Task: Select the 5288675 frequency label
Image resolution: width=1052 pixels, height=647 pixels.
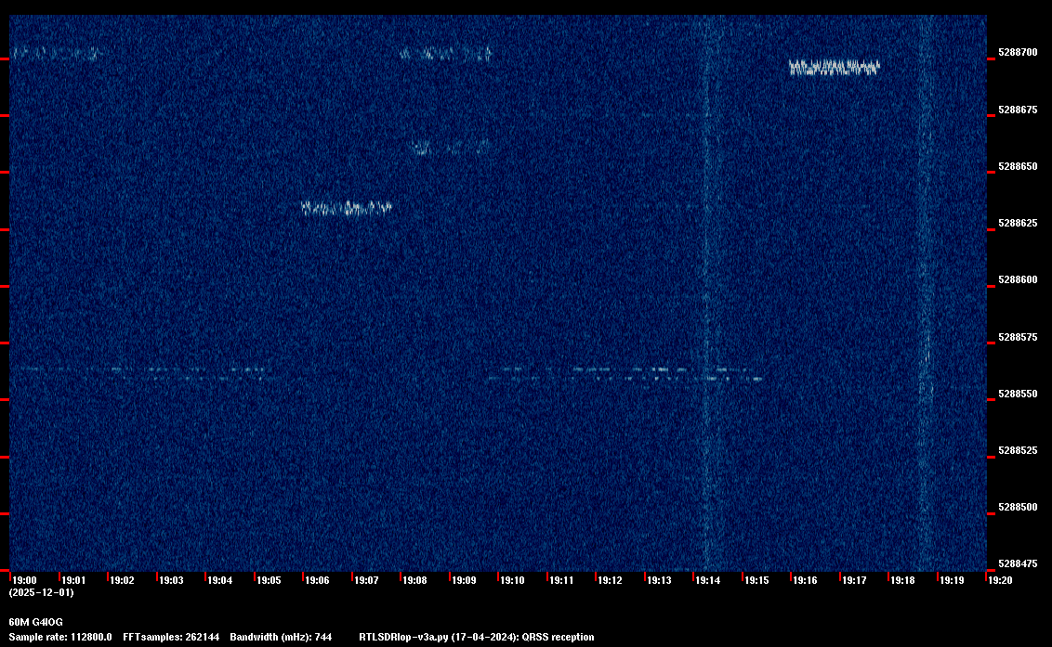Action: [1018, 110]
